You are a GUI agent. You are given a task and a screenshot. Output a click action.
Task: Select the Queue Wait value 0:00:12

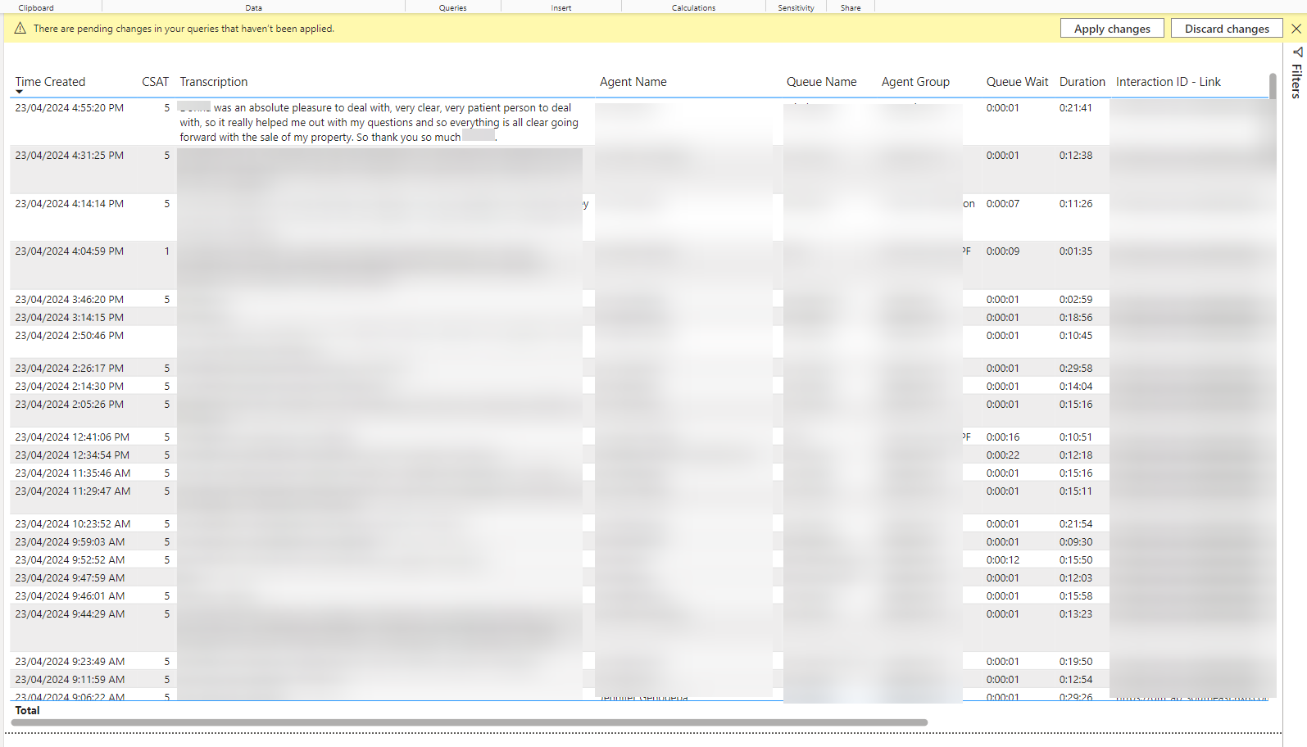coord(1003,560)
